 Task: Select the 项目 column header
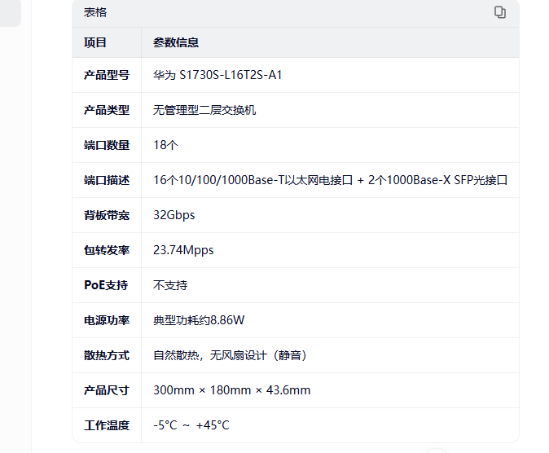click(95, 42)
